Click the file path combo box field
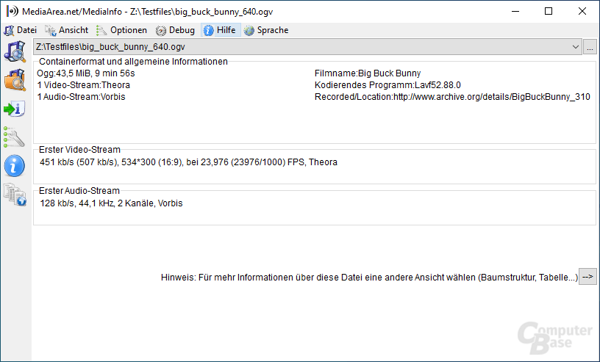This screenshot has width=600, height=362. [307, 47]
